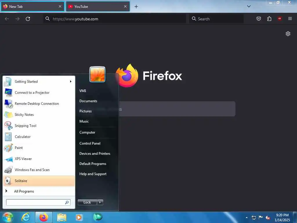Click the Lock button

[x=87, y=202]
